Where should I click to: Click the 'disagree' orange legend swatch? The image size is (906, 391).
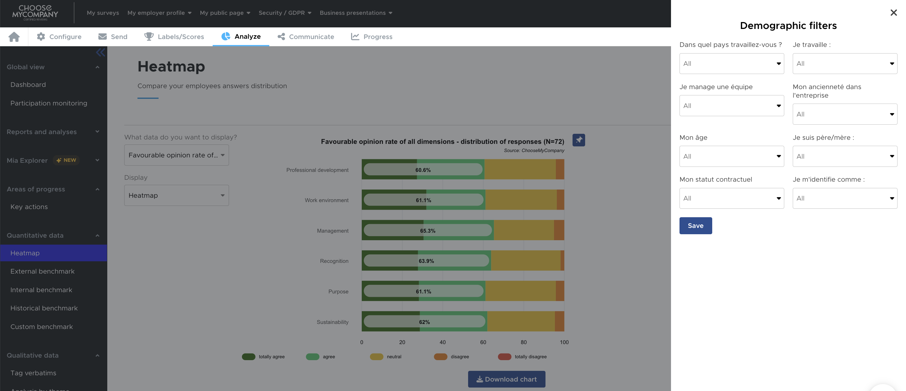tap(440, 356)
